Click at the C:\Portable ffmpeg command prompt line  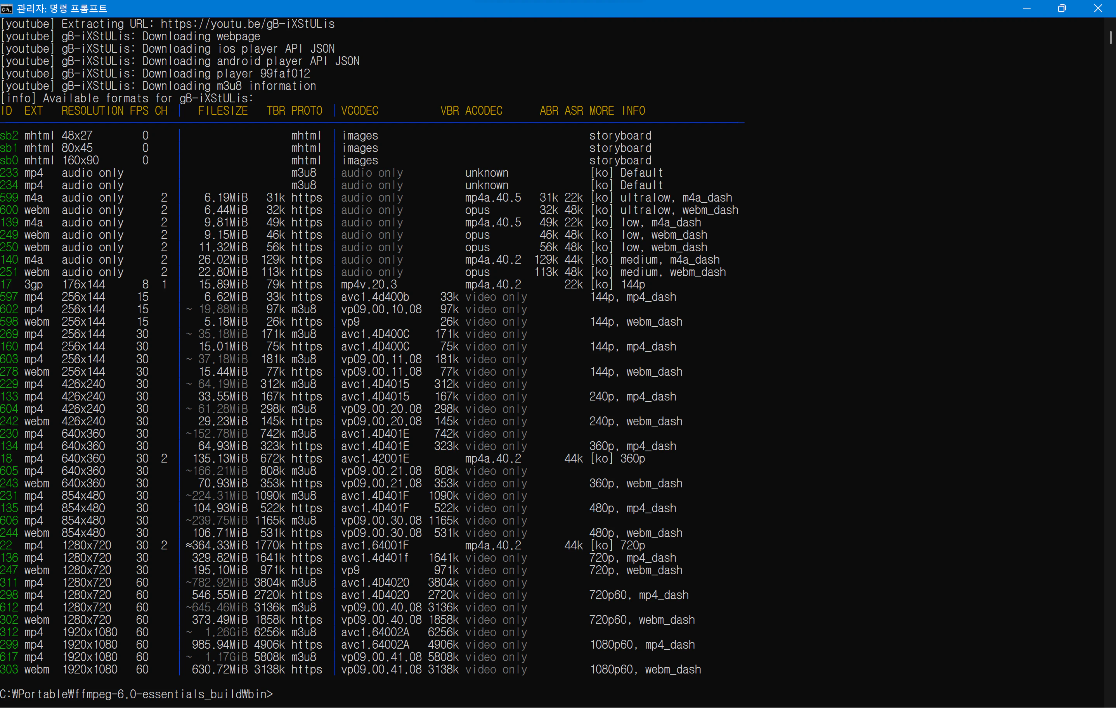pyautogui.click(x=136, y=694)
